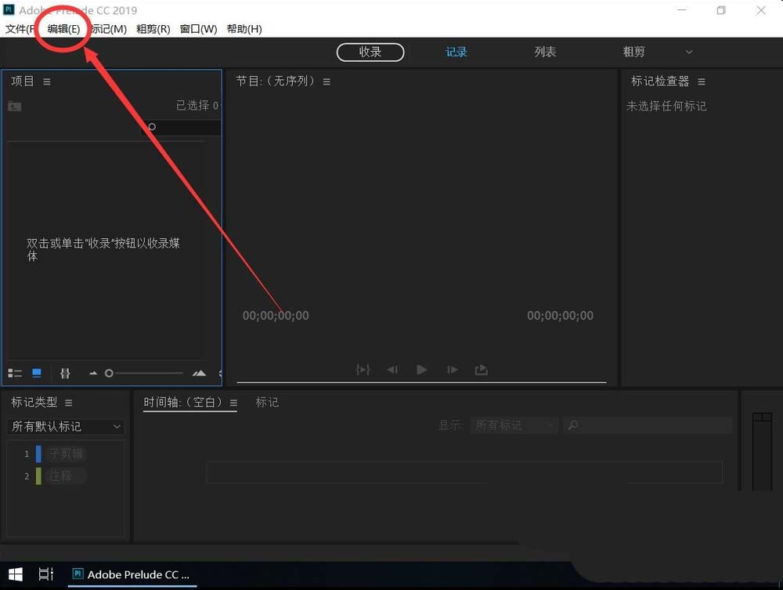Click the play in-to-out icon
The image size is (783, 590).
point(363,369)
